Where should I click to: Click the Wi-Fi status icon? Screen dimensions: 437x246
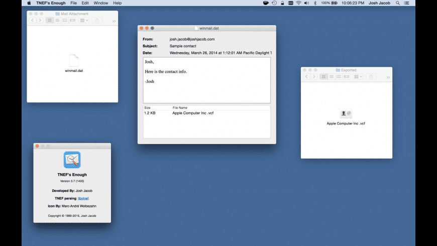pyautogui.click(x=298, y=3)
